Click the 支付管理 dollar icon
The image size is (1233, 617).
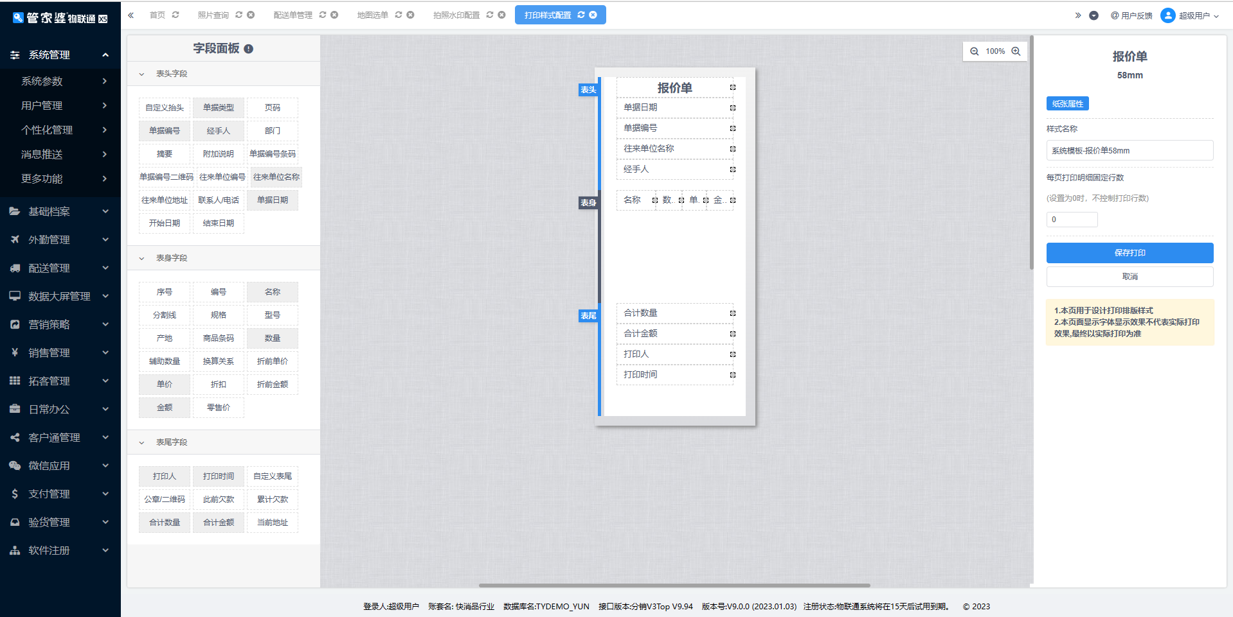click(x=15, y=494)
